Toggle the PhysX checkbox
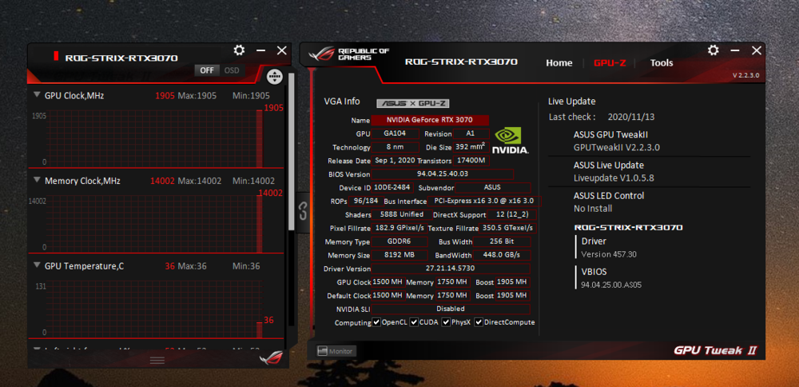Screen dimensions: 799x387 [445, 322]
